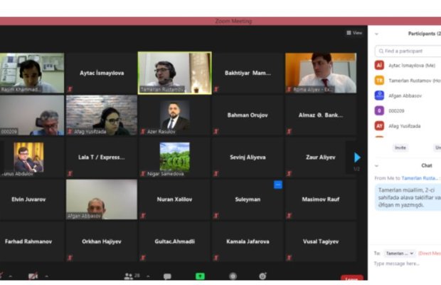Screen dimensions: 441x285
Task: Click the Record icon in toolbar
Action: [x=233, y=276]
